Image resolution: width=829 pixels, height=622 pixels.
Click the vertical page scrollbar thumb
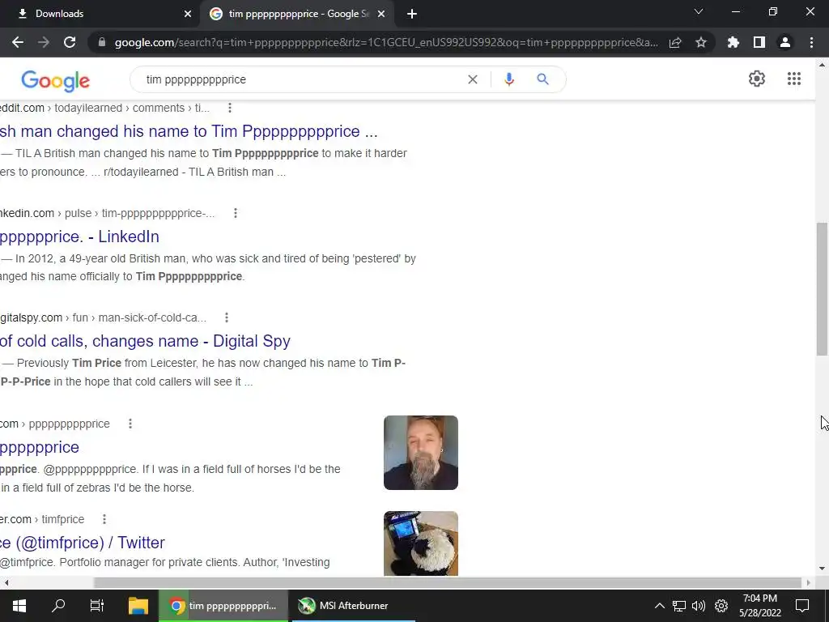click(822, 289)
